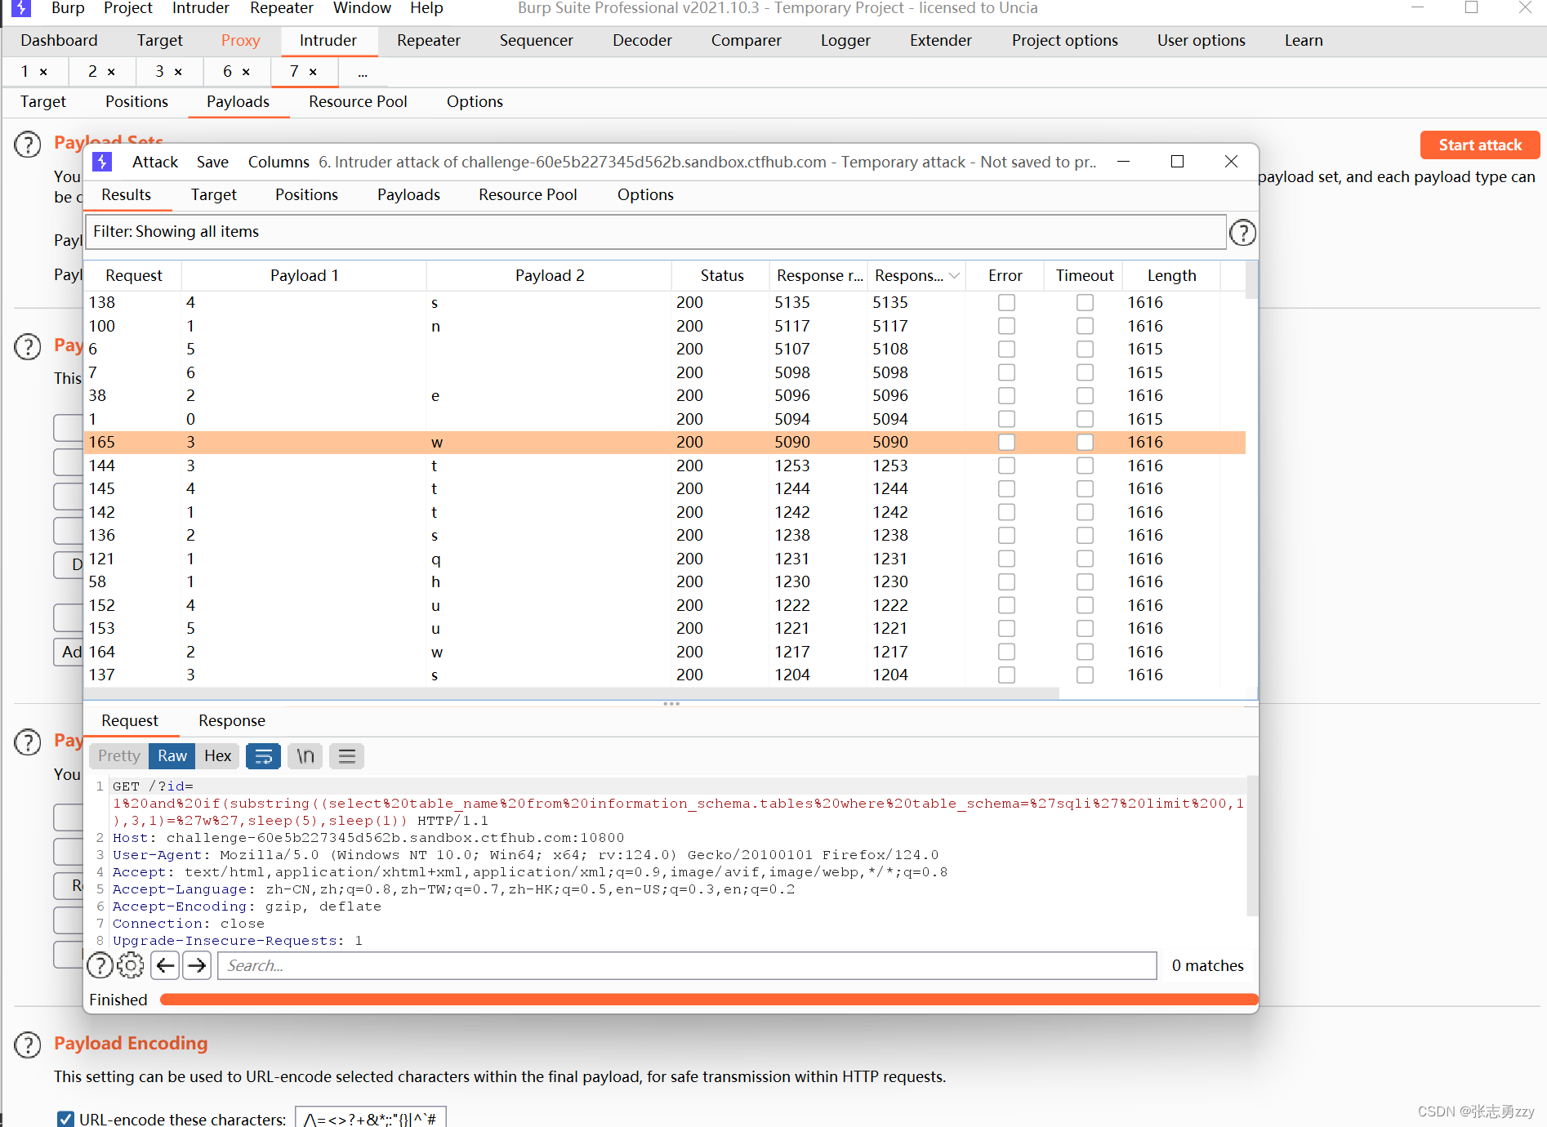Viewport: 1547px width, 1127px height.
Task: Switch to the Response tab
Action: coord(231,720)
